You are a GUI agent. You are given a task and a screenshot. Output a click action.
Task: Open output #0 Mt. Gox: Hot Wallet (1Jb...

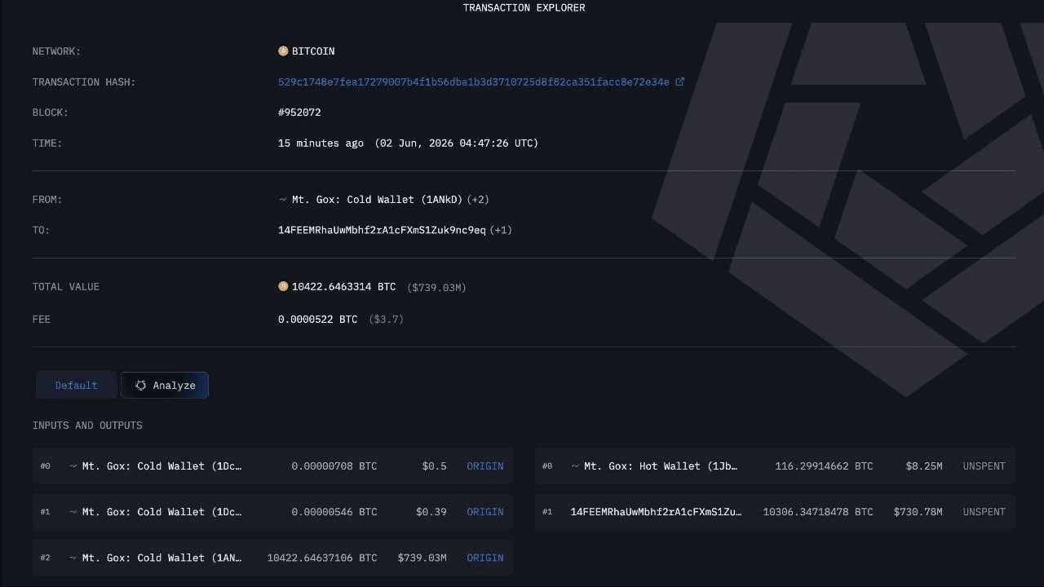[661, 466]
